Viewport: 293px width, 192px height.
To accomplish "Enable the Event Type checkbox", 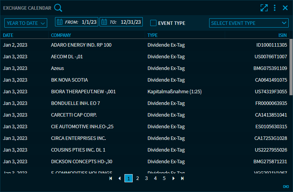I will click(x=153, y=23).
